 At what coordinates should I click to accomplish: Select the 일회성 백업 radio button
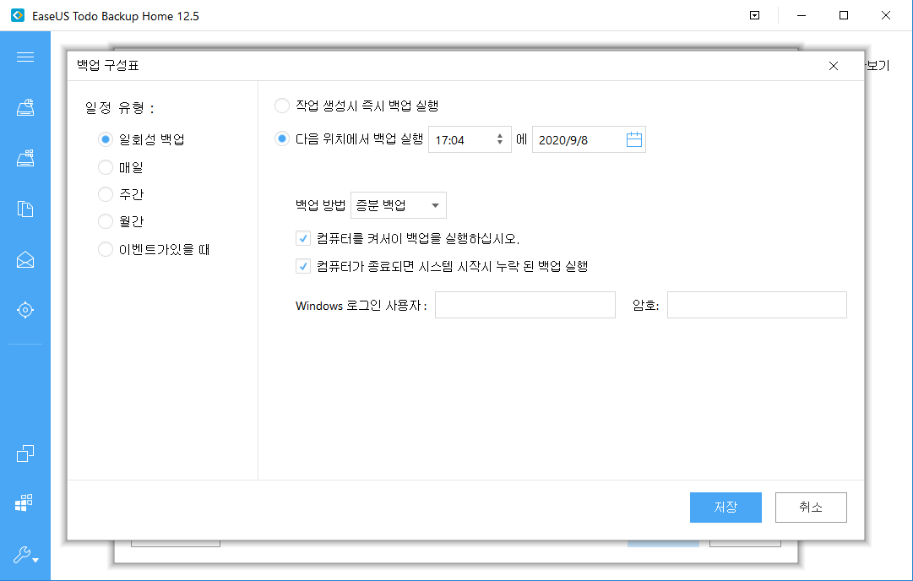click(x=105, y=138)
